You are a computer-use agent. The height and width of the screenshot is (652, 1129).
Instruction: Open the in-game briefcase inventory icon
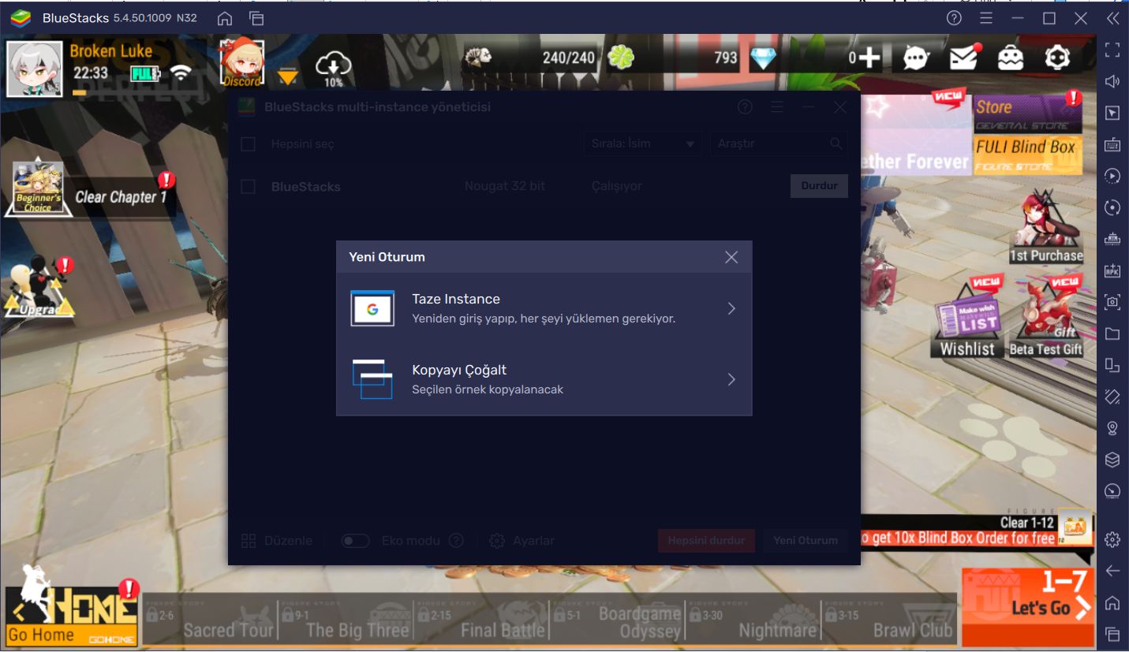pos(1011,58)
